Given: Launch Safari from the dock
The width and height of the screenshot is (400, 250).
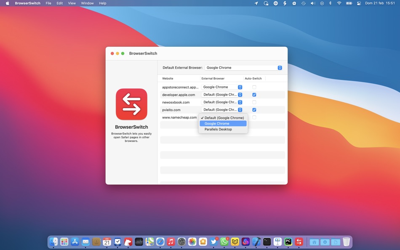Looking at the screenshot, I should point(160,241).
